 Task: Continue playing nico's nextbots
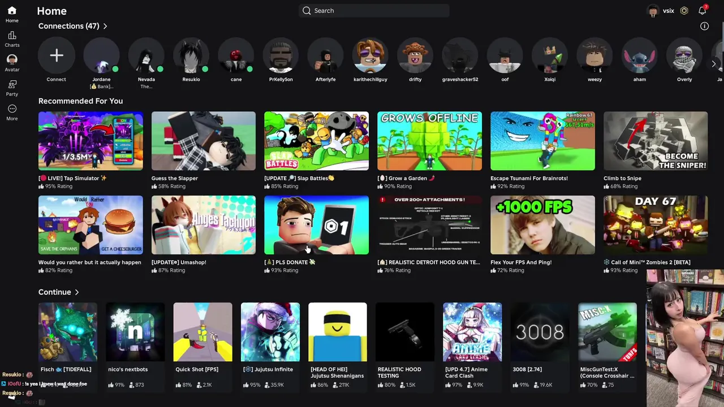point(135,332)
